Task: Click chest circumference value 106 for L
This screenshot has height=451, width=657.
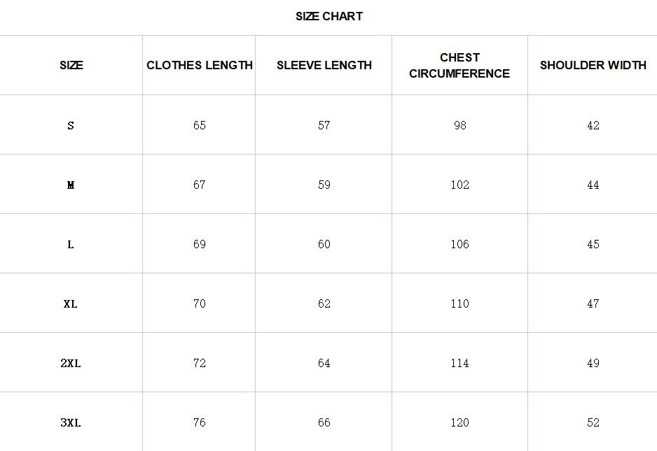Action: pyautogui.click(x=460, y=244)
